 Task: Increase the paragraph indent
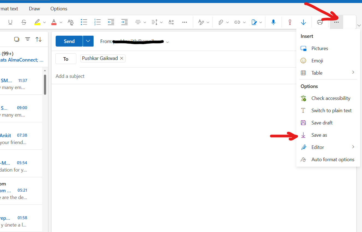coord(124,22)
